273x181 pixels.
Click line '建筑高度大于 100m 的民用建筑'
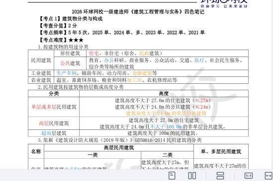tap(163, 133)
